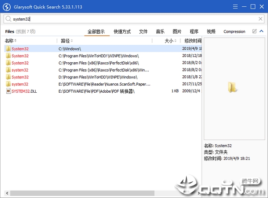268x198 pixels.
Task: Click the Files (找到 7 项) label
Action: [20, 31]
